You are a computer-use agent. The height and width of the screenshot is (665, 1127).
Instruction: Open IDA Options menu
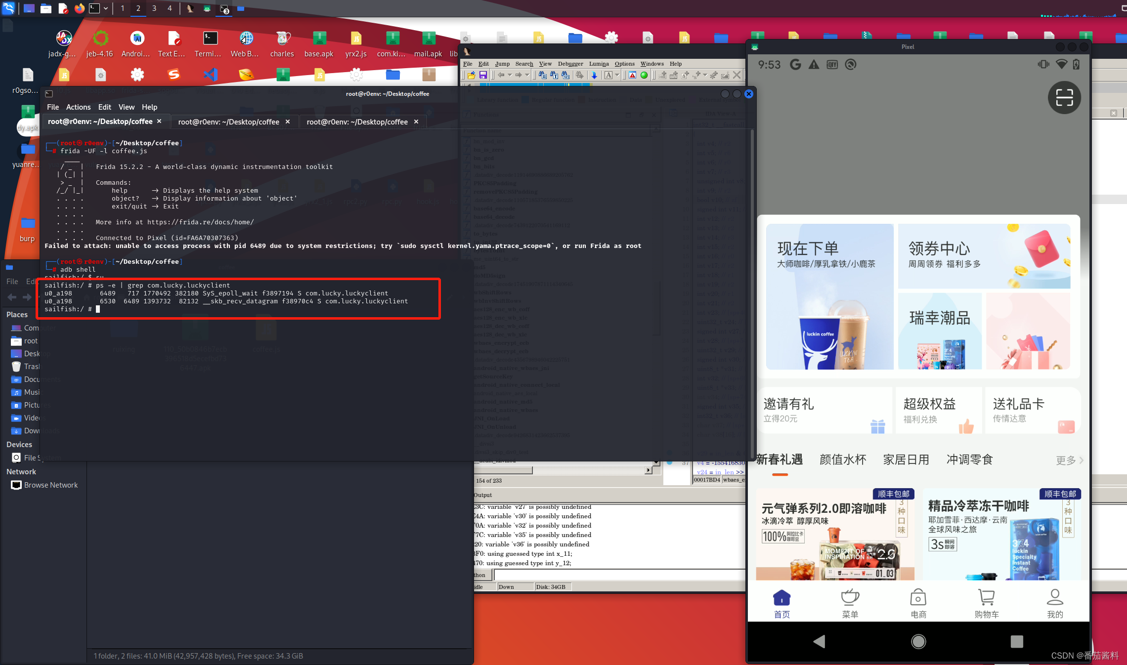click(x=624, y=64)
